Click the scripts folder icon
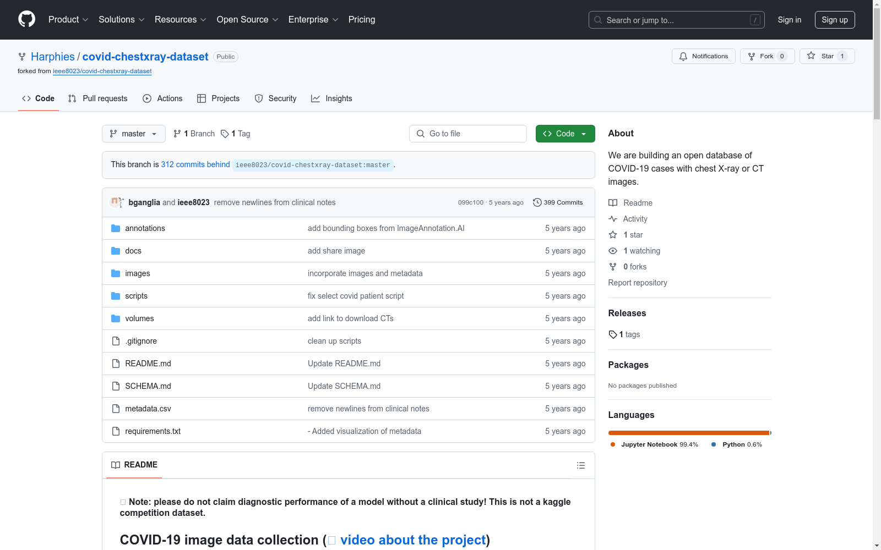Screen dimensions: 881x550 (116, 296)
